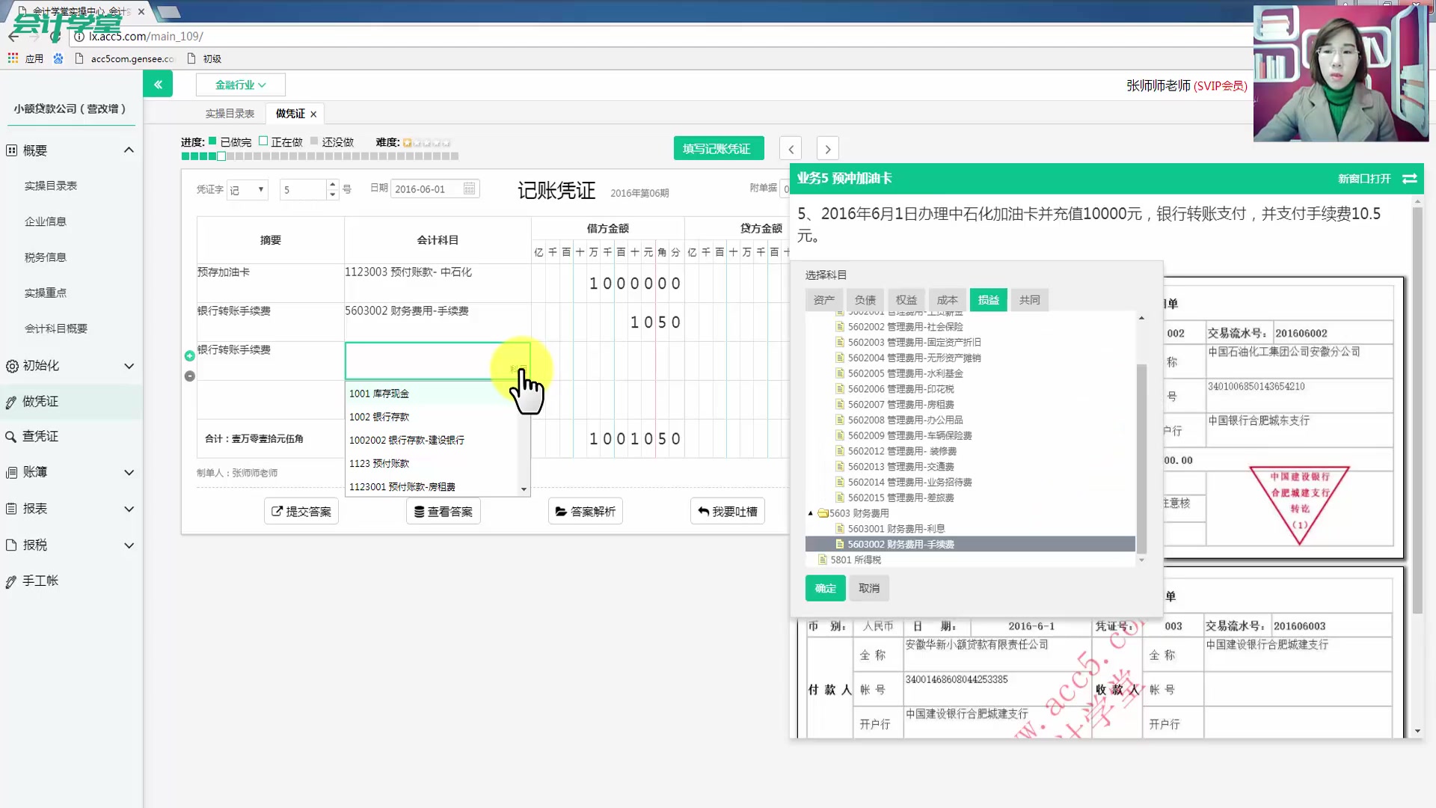Select 账簿 icon in left sidebar
The image size is (1436, 808).
[x=11, y=472]
